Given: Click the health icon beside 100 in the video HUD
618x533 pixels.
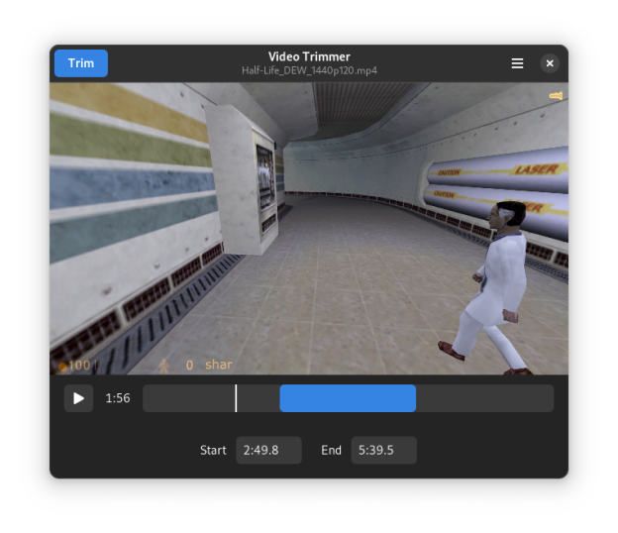Looking at the screenshot, I should point(61,366).
